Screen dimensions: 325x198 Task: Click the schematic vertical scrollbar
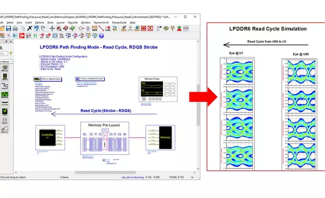[198, 105]
